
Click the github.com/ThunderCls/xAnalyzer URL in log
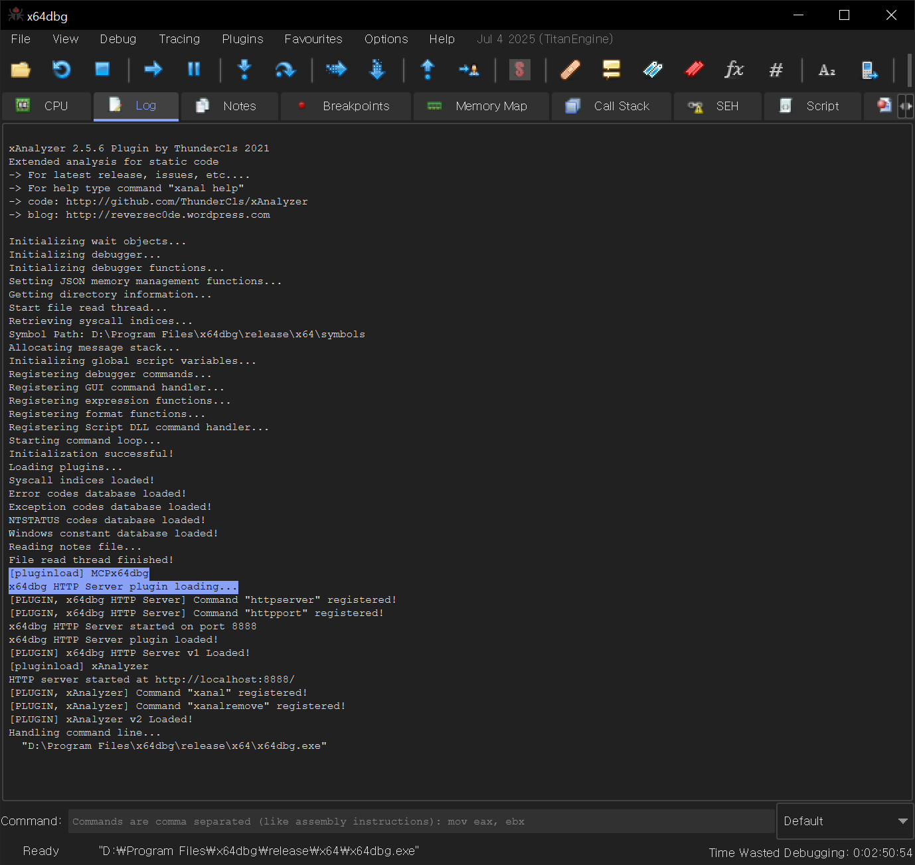coord(187,201)
